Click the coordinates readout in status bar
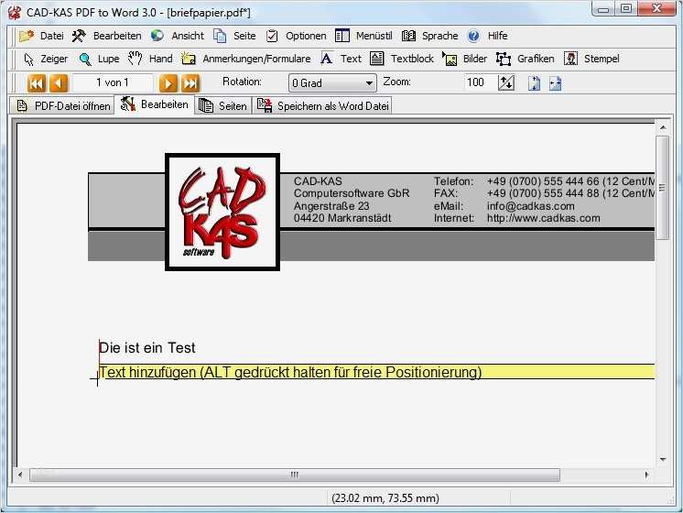The height and width of the screenshot is (513, 683). coord(385,497)
